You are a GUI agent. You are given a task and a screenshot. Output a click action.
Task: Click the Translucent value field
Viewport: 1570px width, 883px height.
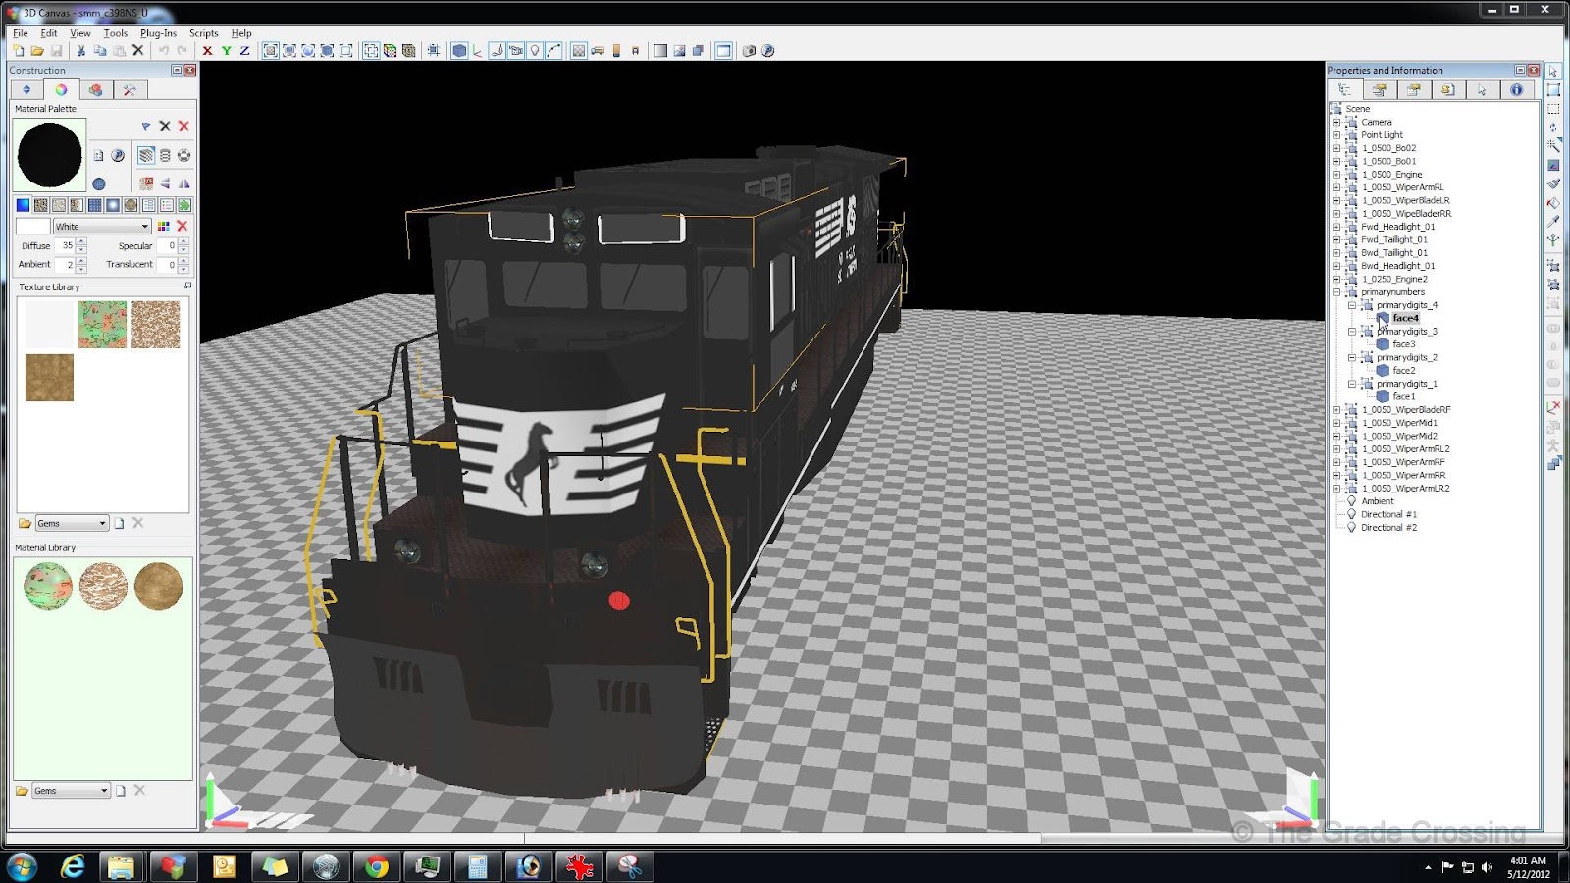click(167, 265)
